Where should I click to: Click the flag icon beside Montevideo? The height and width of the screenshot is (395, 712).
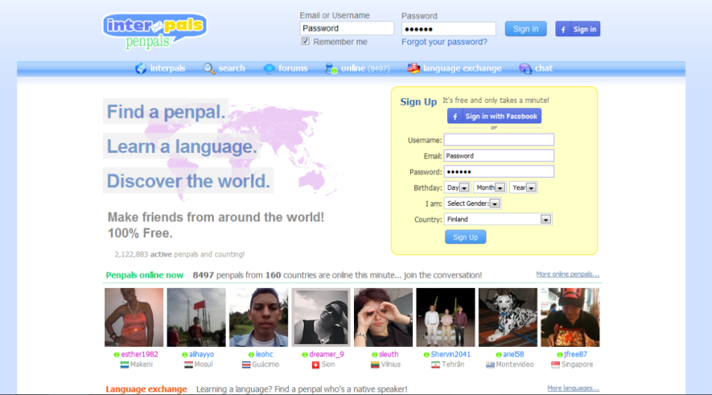(490, 364)
